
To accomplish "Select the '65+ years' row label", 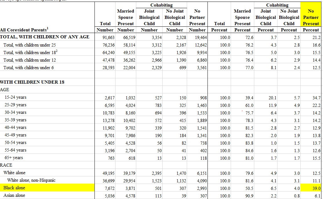I will (x=13, y=158).
